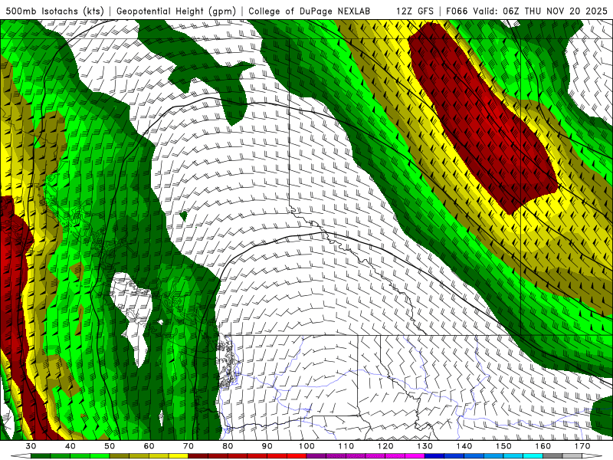This screenshot has width=613, height=460.
Task: Click the 50 value on the color scale
Action: point(110,446)
